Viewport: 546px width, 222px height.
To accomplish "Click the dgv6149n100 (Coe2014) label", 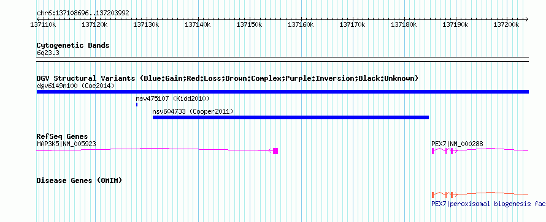I will coord(75,86).
